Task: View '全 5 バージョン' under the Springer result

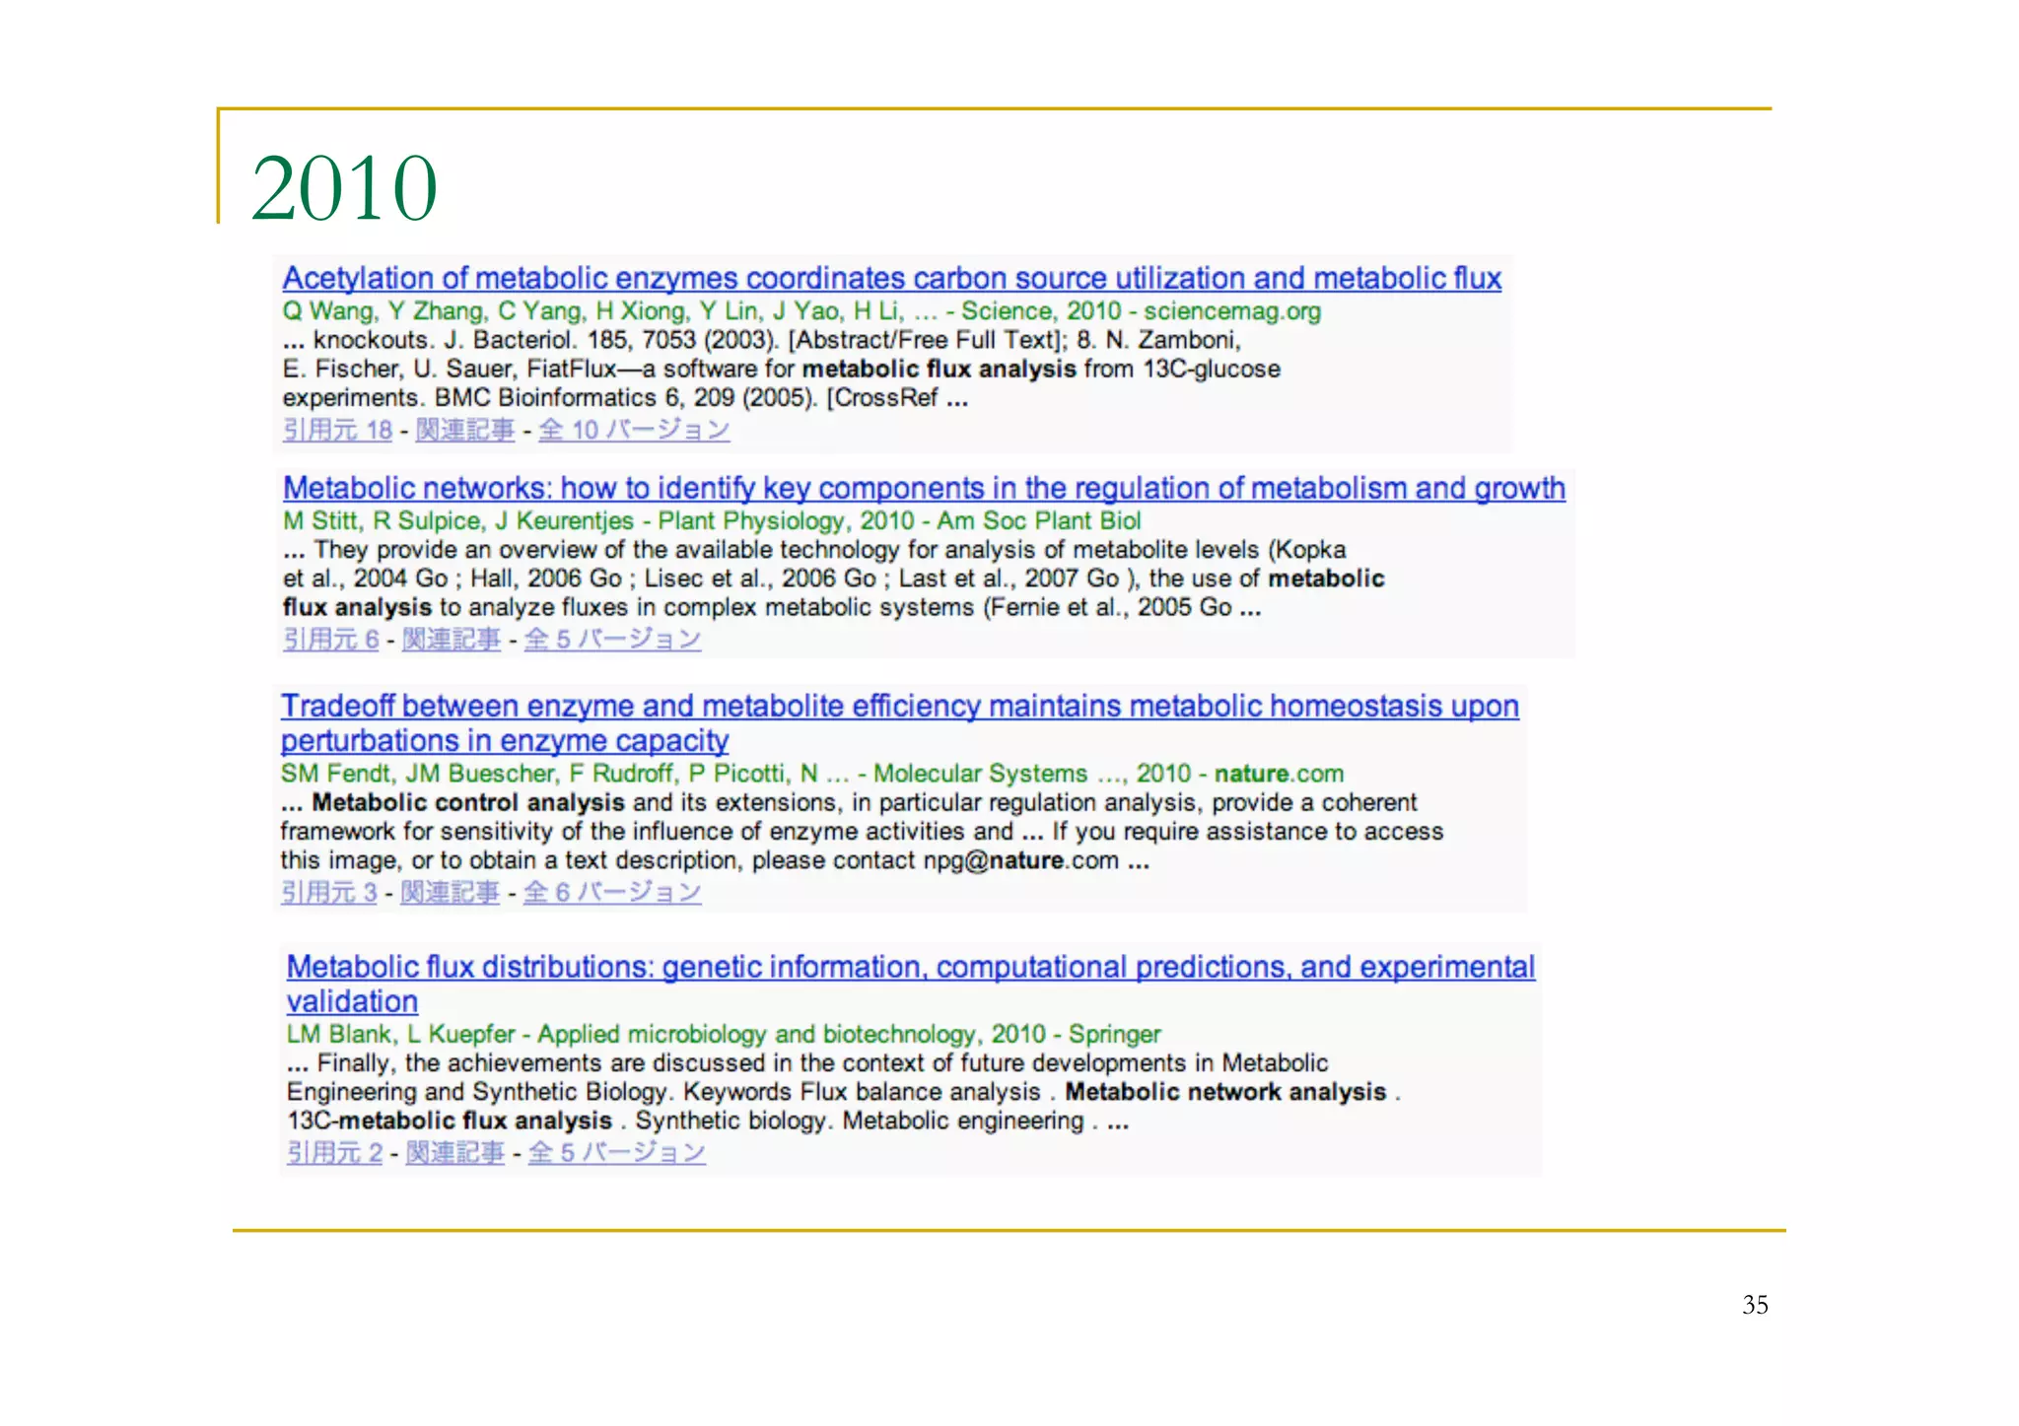Action: 616,1154
